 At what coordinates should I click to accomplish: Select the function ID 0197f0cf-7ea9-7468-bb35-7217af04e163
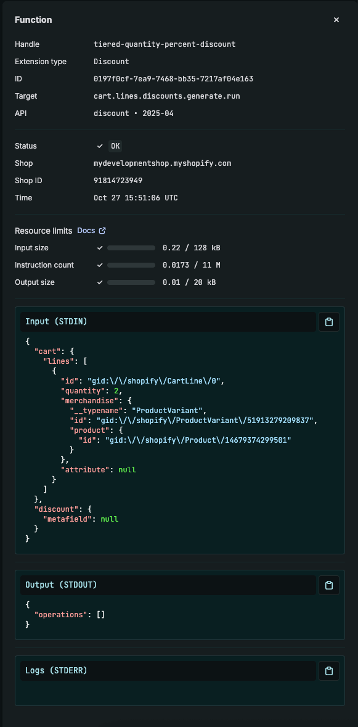coord(173,79)
